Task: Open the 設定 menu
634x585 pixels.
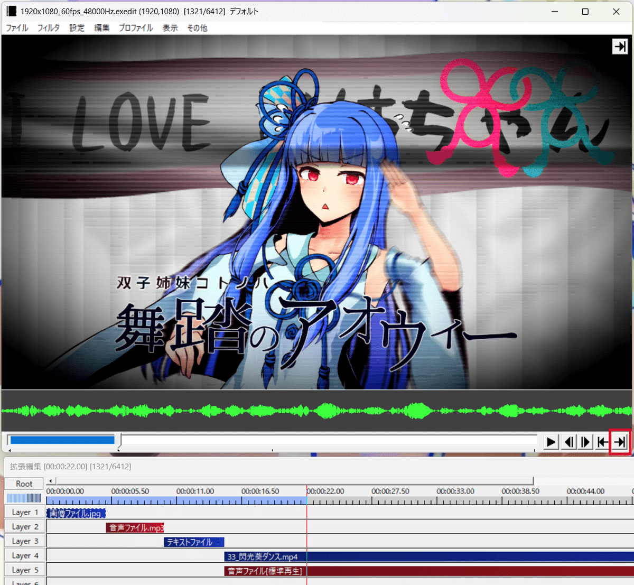Action: pos(77,28)
